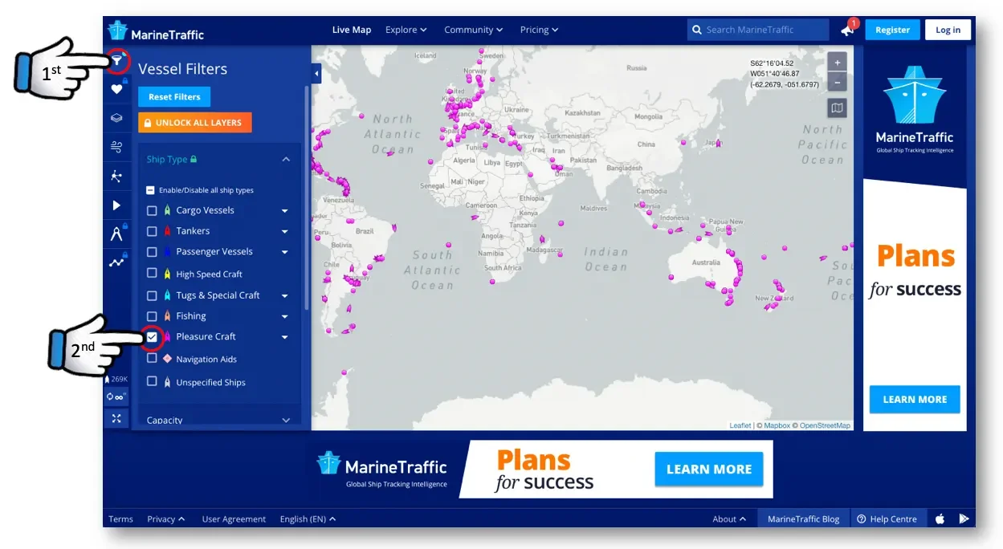Expand Passenger Vessels subtypes arrow
Image resolution: width=1003 pixels, height=549 pixels.
284,252
